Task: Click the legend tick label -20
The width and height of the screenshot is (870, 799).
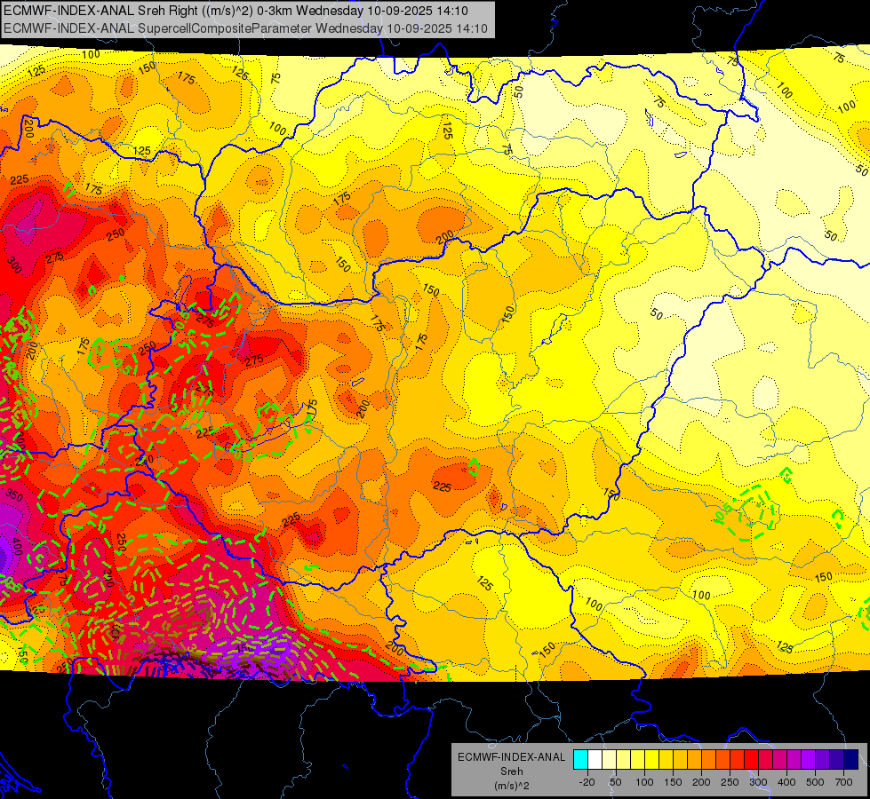Action: click(x=587, y=782)
